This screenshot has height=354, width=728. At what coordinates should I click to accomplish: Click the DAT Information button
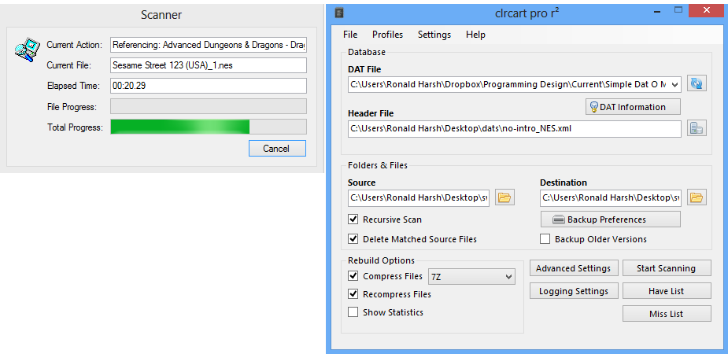tap(633, 107)
